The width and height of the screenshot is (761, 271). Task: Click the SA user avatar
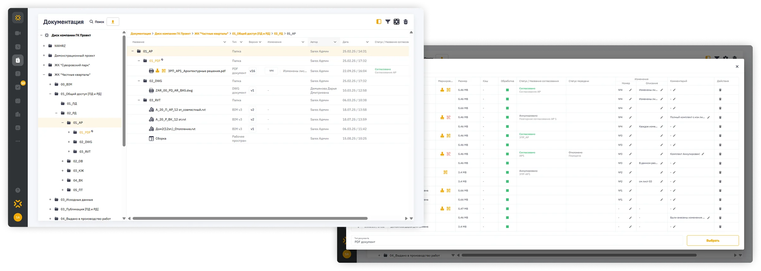click(18, 217)
